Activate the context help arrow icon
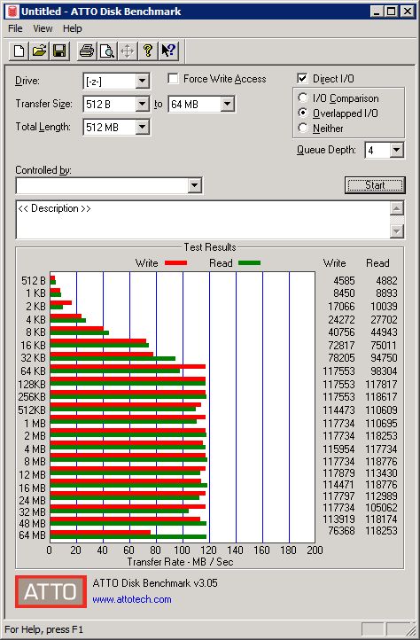Screen dimensions: 420x640 tap(168, 51)
